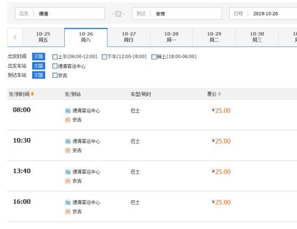The width and height of the screenshot is (297, 229).
Task: Check the 上午(06:00-12:00) filter checkbox
Action: [55, 57]
